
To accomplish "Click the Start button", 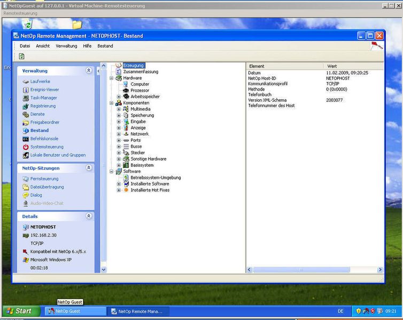I will (21, 311).
